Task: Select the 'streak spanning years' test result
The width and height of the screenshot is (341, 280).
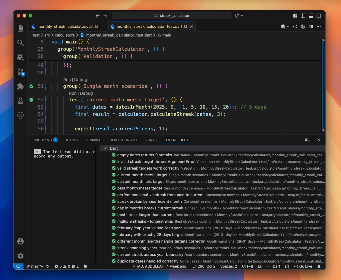Action: (137, 248)
